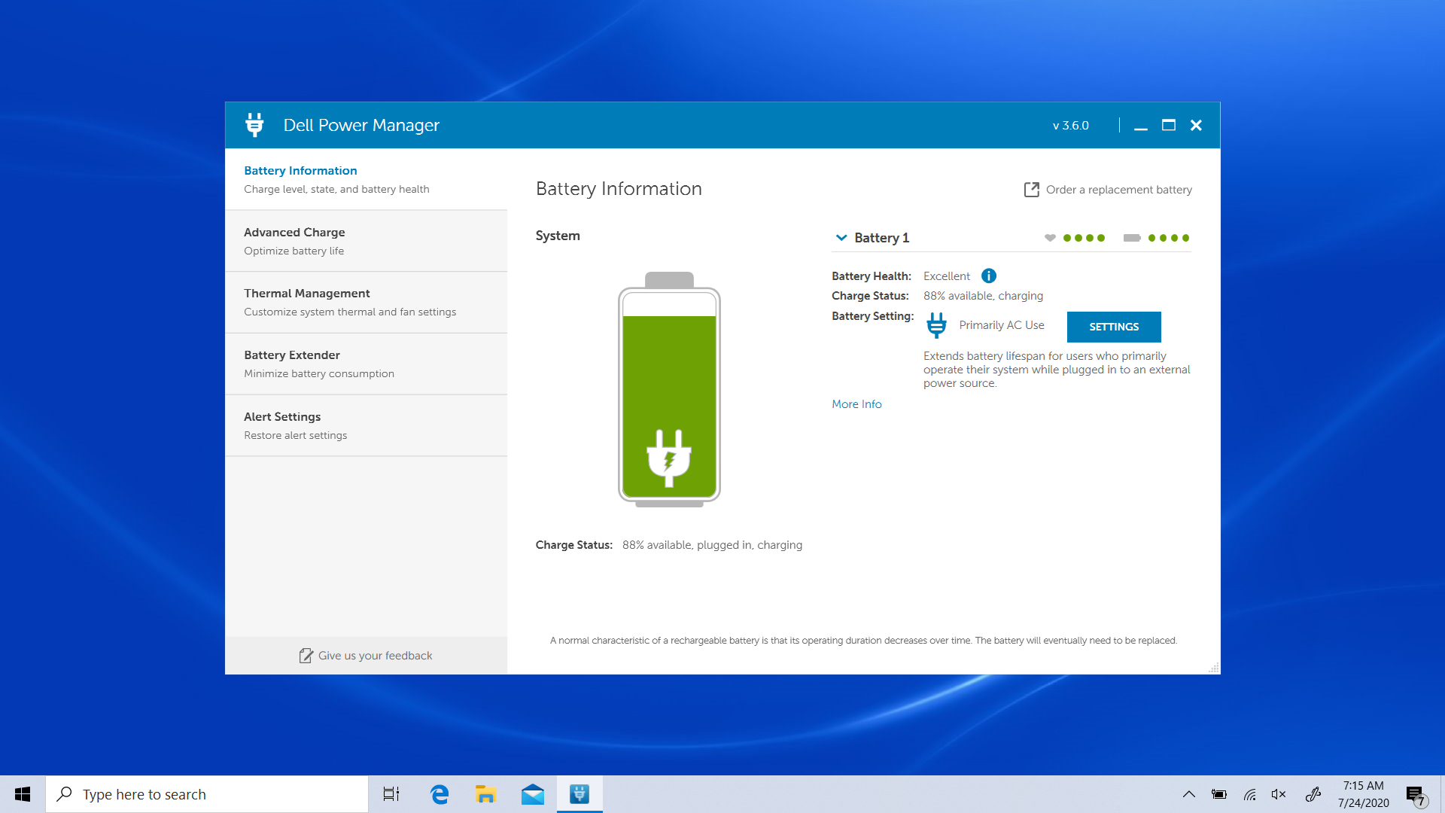Viewport: 1445px width, 813px height.
Task: Maximize the Dell Power Manager window
Action: [1169, 125]
